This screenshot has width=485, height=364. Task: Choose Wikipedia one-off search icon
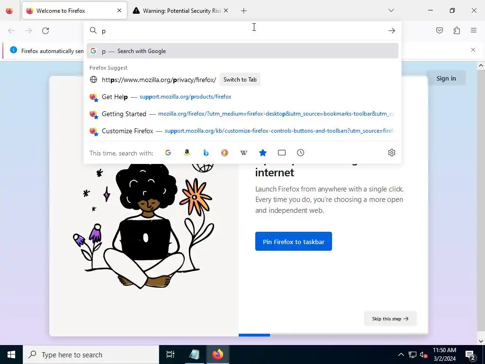click(x=244, y=153)
